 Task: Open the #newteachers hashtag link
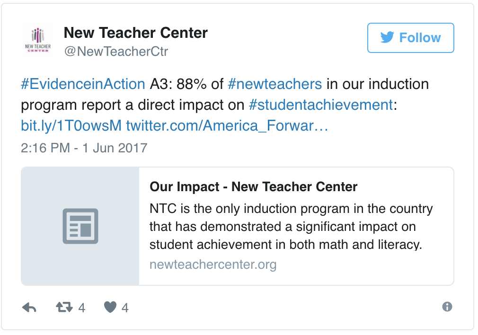(x=274, y=84)
